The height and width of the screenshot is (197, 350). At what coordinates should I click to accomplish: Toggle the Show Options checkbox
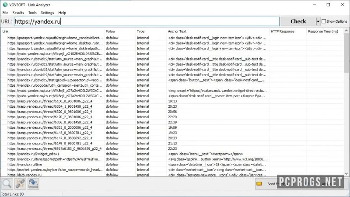[324, 21]
